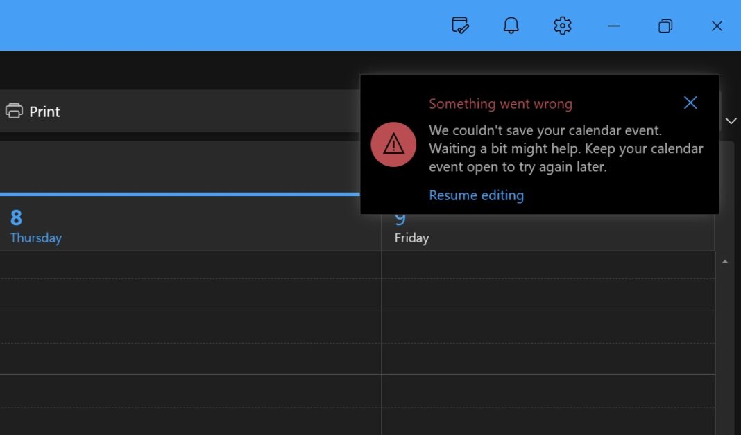
Task: Click the red warning triangle icon
Action: click(393, 143)
